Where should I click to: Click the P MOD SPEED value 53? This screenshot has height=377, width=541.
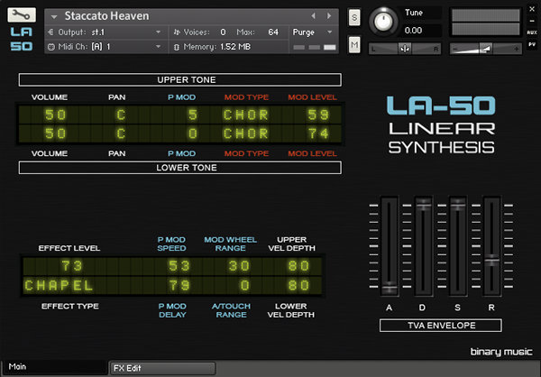coord(179,266)
